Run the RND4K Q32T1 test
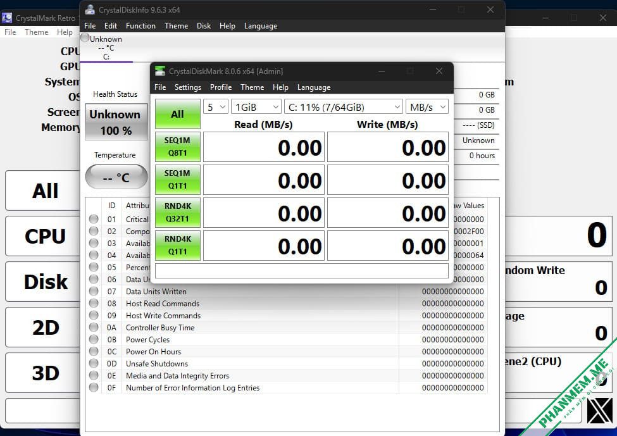This screenshot has width=617, height=436. 177,213
